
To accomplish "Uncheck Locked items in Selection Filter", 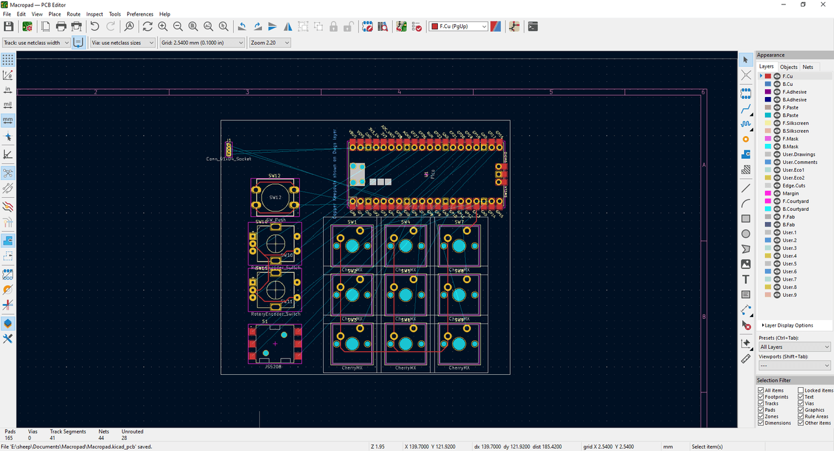I will 801,390.
